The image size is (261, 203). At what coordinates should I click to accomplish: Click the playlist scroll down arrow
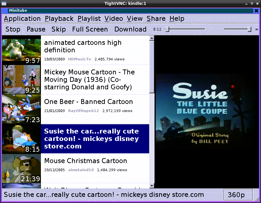(x=152, y=185)
